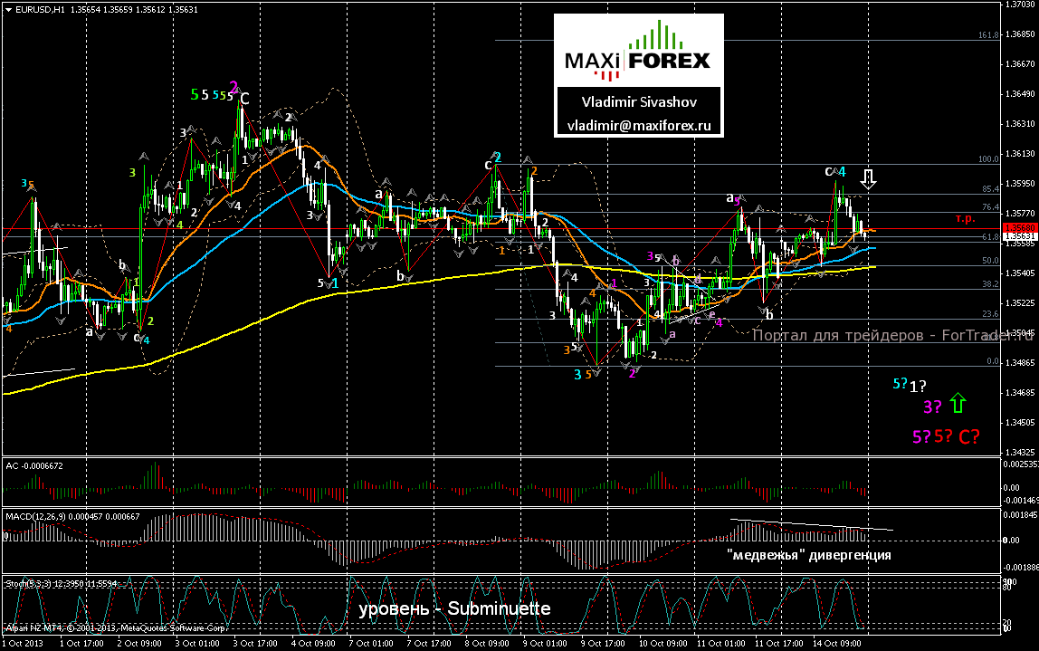1039x651 pixels.
Task: Click the ForTrader portal watermark text
Action: tap(892, 335)
